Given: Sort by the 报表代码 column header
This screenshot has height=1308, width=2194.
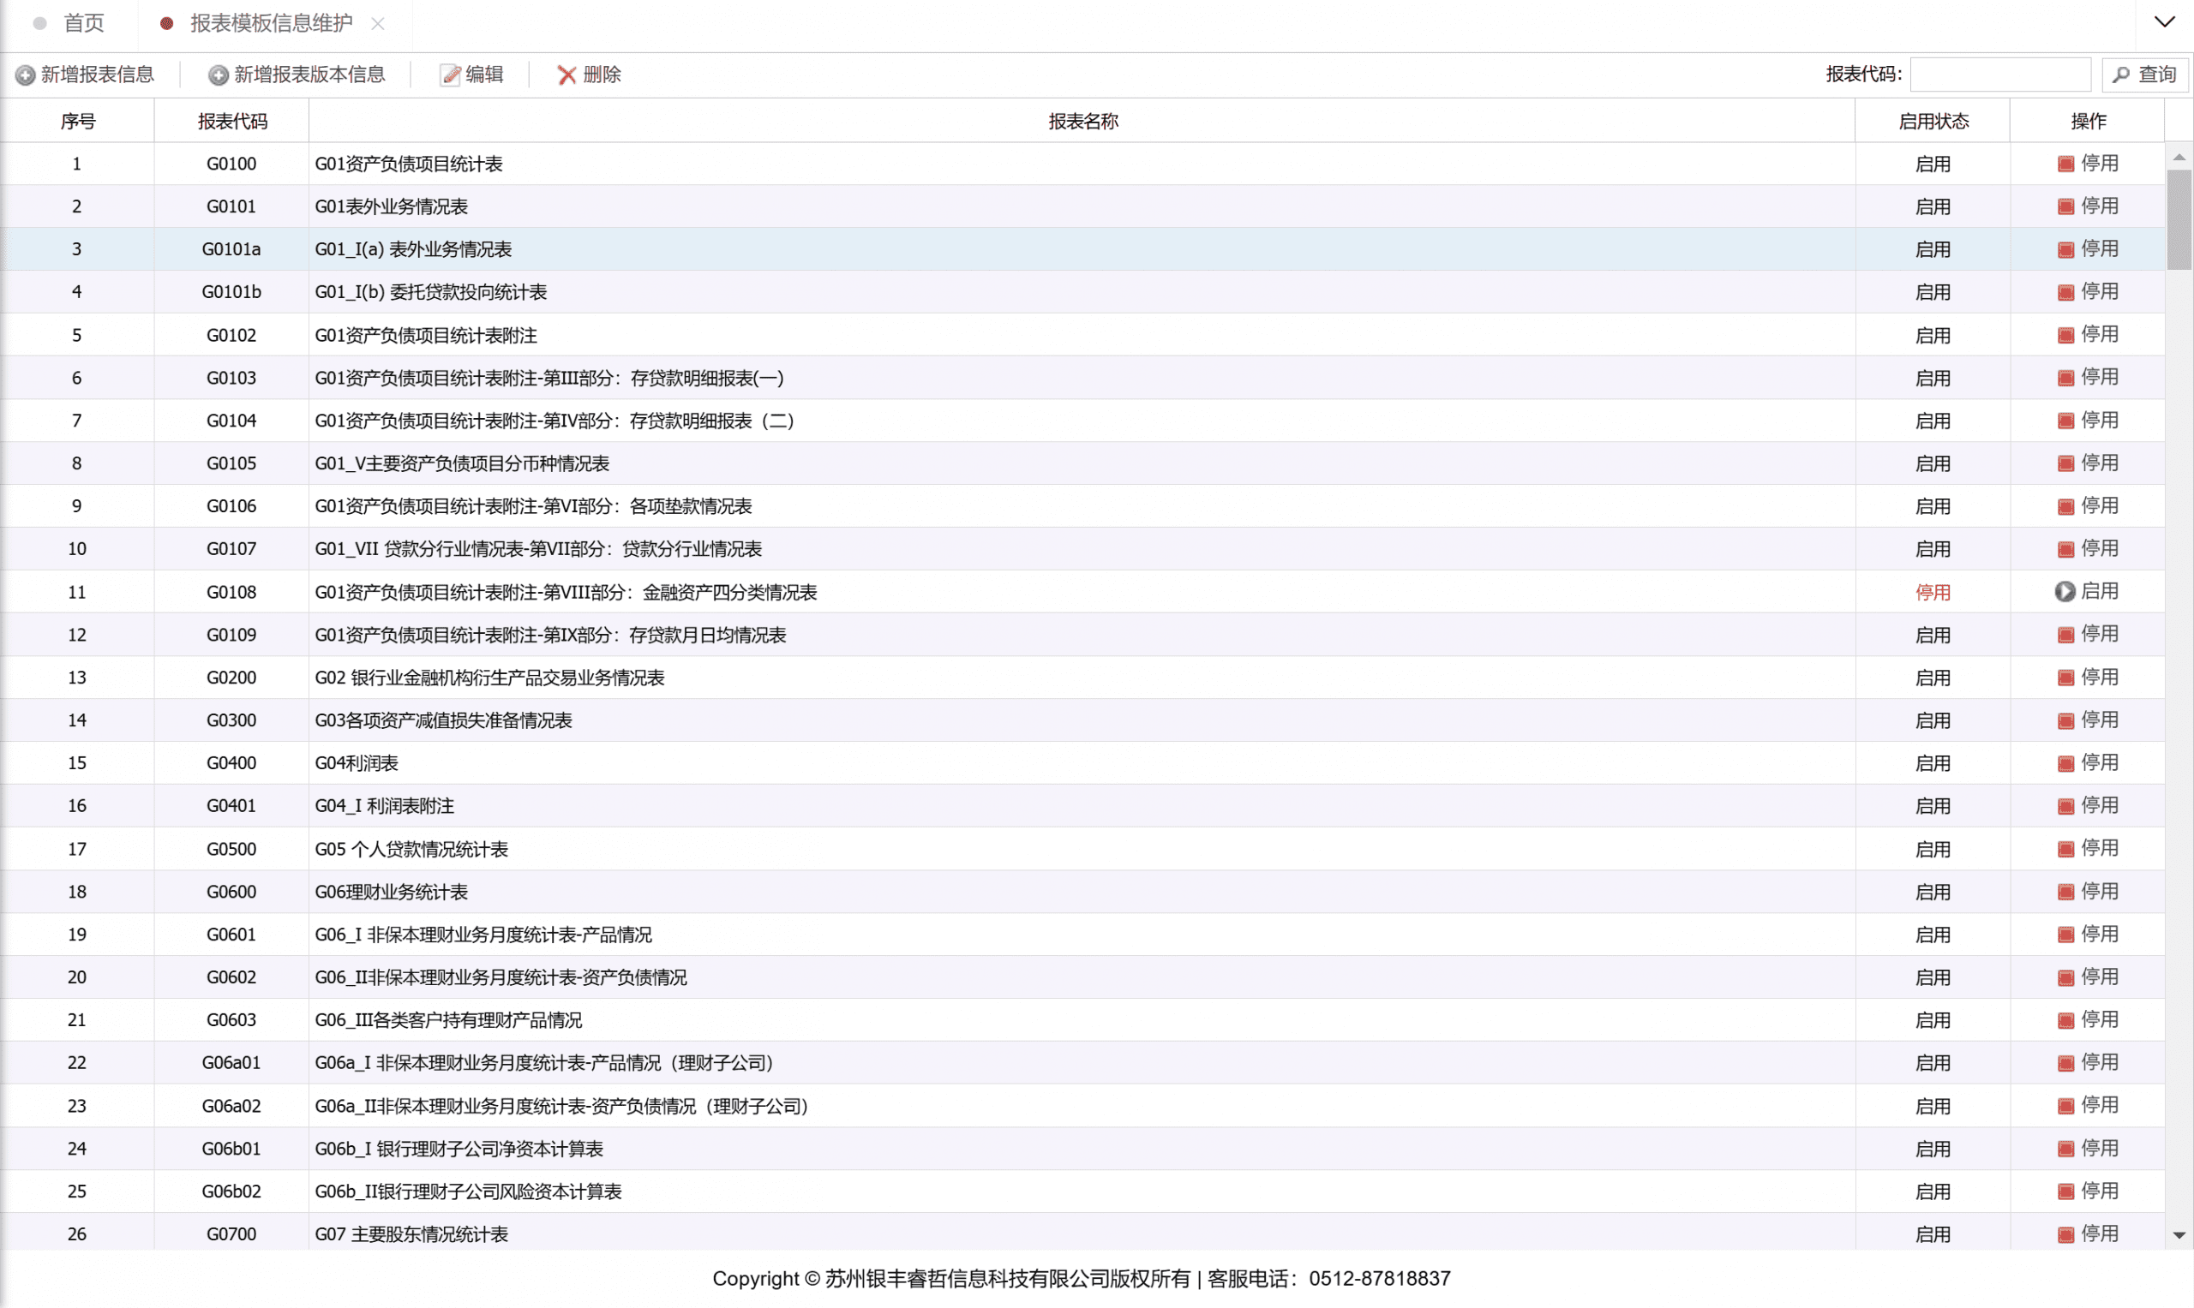Looking at the screenshot, I should 232,121.
